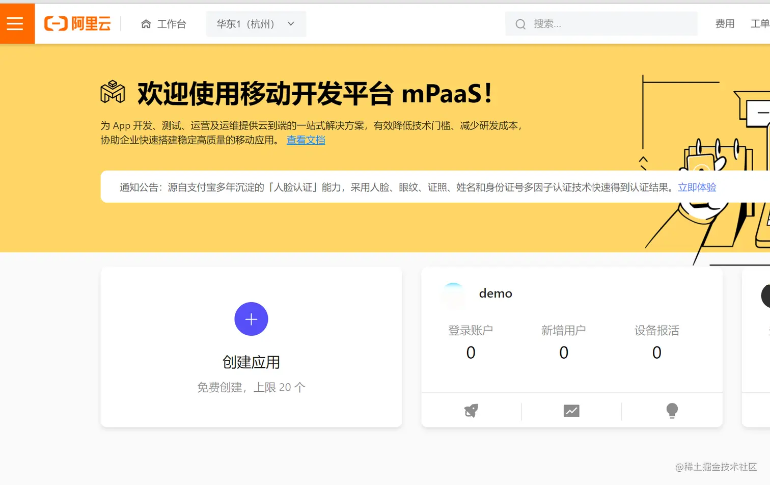770x485 pixels.
Task: Click 免费创建，上限 20 个 text
Action: pyautogui.click(x=251, y=387)
